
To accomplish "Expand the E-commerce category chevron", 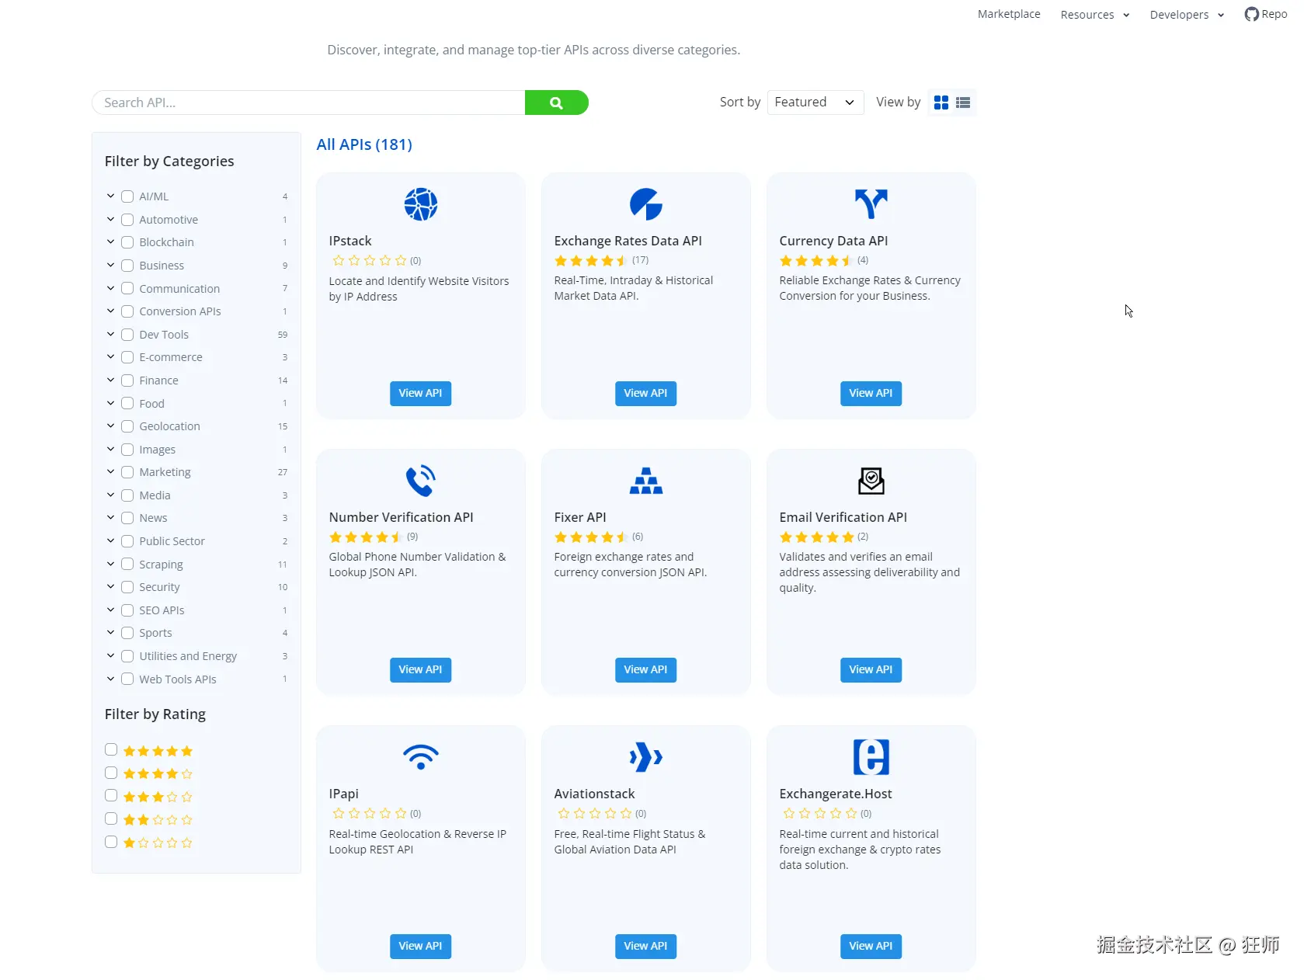I will coord(110,357).
